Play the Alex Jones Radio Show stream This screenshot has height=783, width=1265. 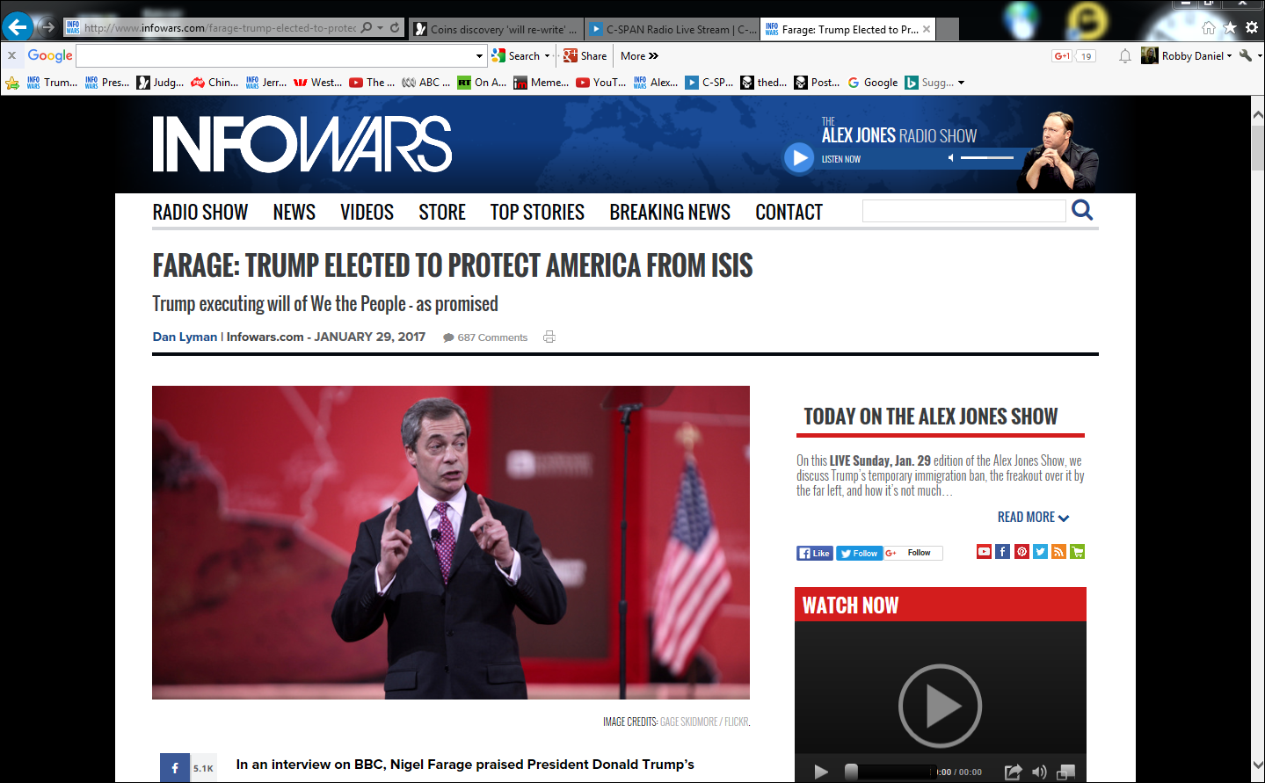point(799,158)
